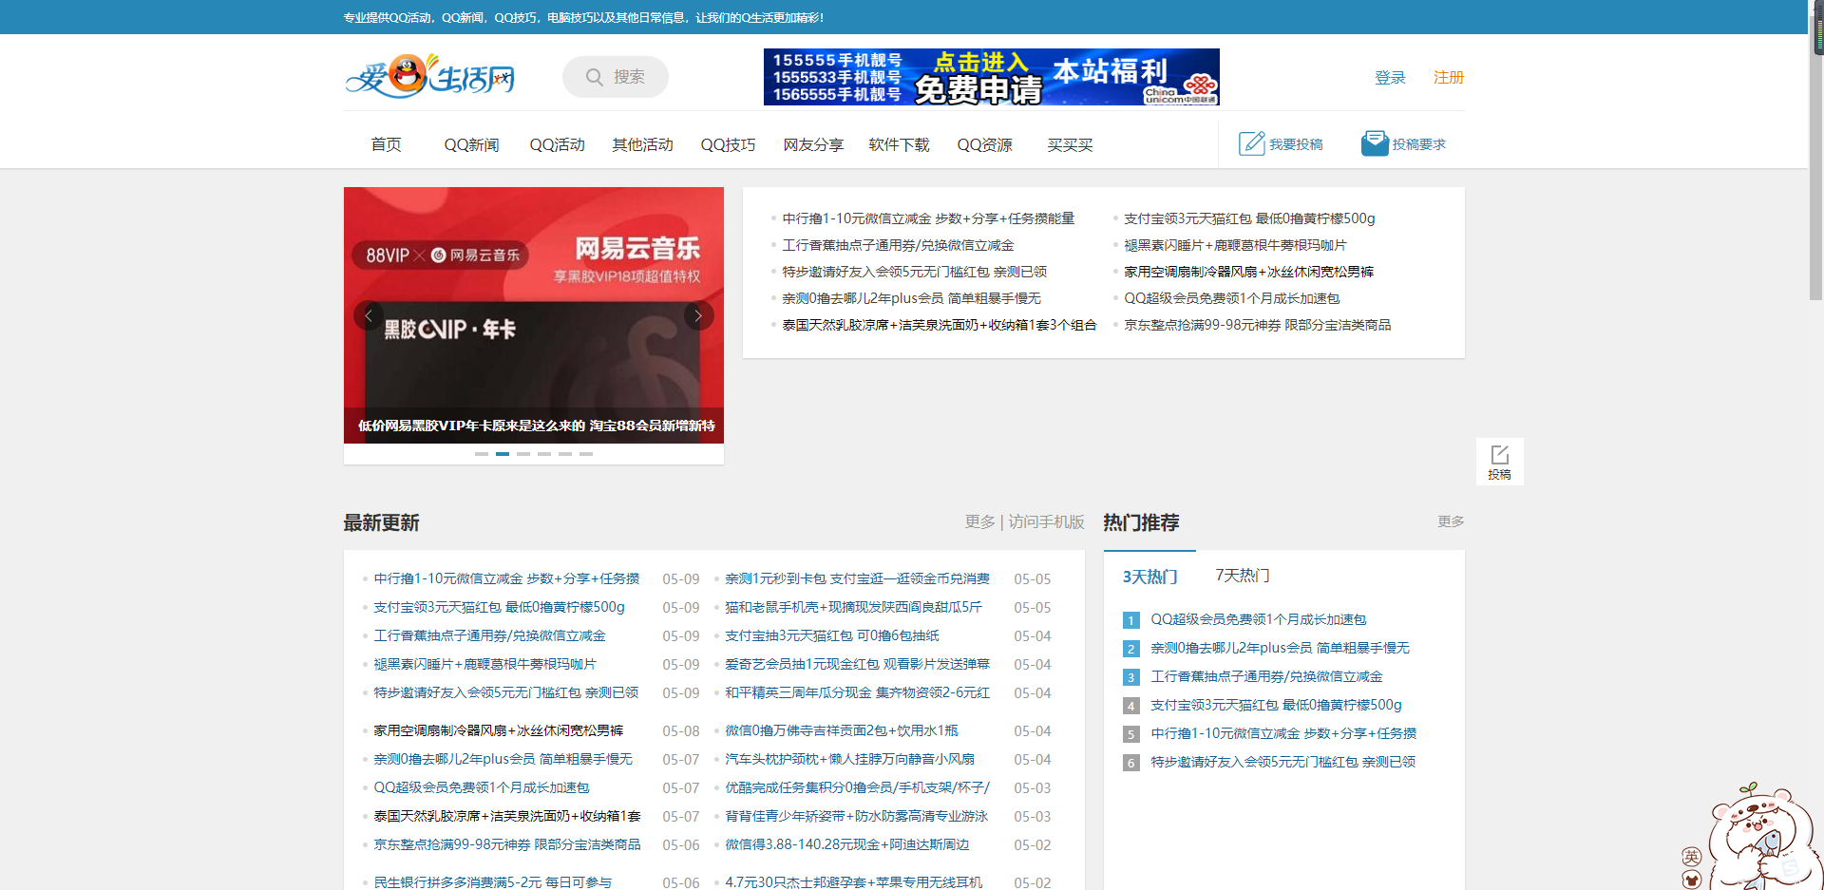
Task: Open the 软件下载 menu item
Action: [899, 144]
